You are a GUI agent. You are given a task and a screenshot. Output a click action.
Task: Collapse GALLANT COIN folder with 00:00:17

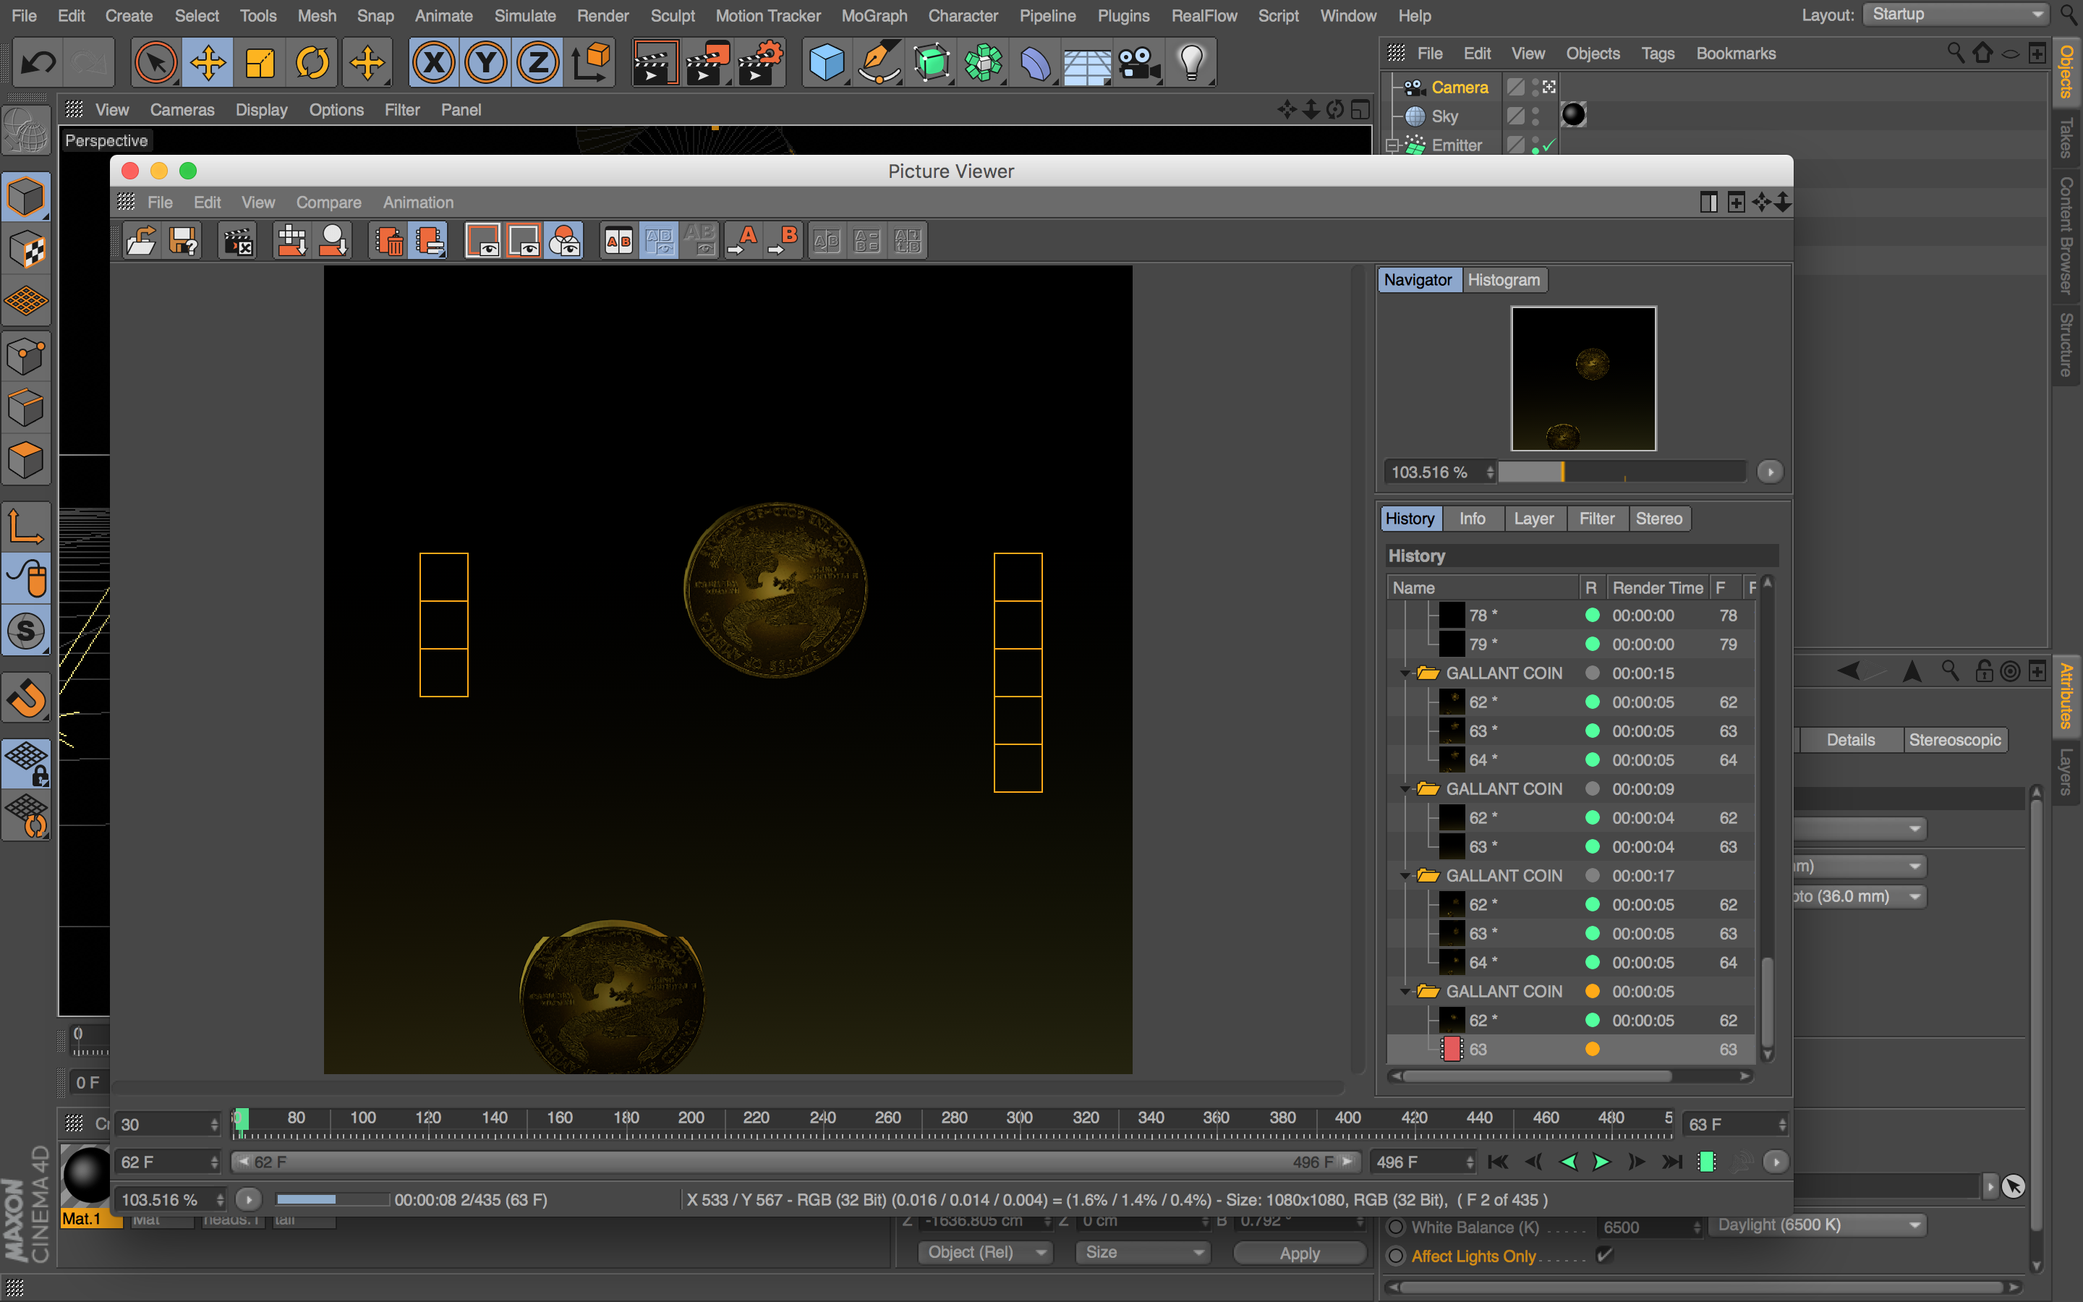coord(1405,876)
